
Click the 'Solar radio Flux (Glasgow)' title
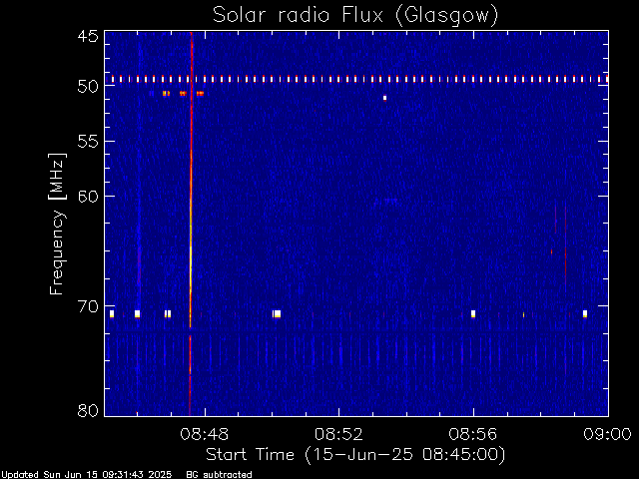(355, 16)
